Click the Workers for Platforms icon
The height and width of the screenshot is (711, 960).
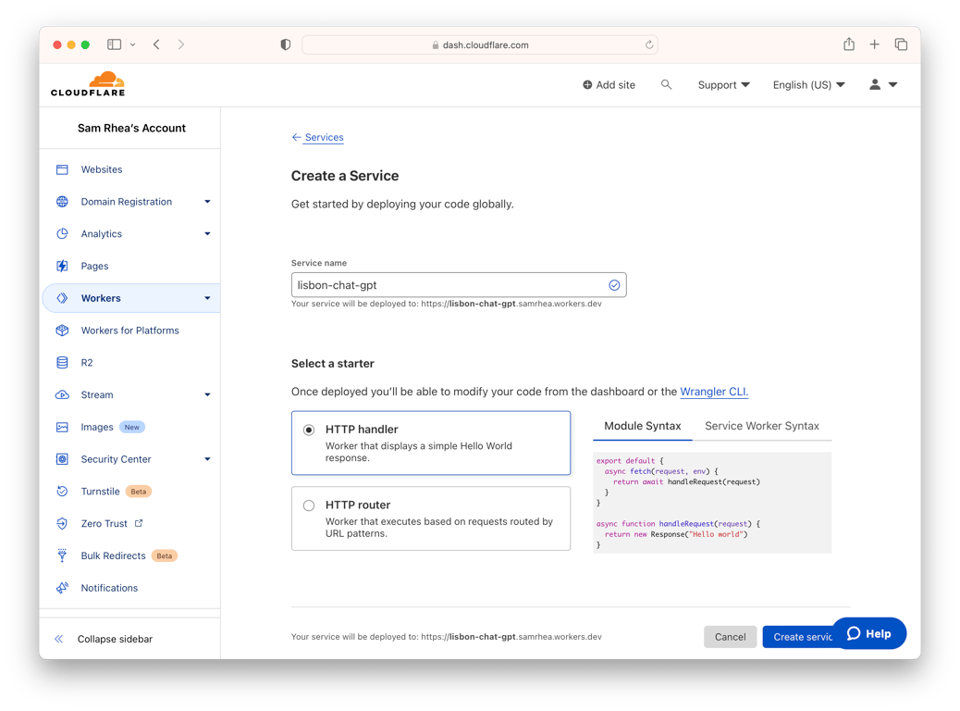point(62,331)
